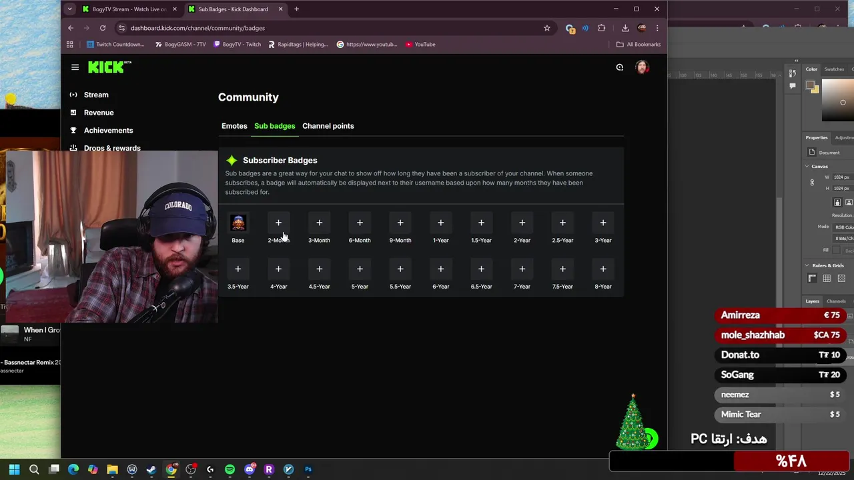Click extension icon with badge 7
Viewport: 854px width, 480px height.
click(570, 28)
